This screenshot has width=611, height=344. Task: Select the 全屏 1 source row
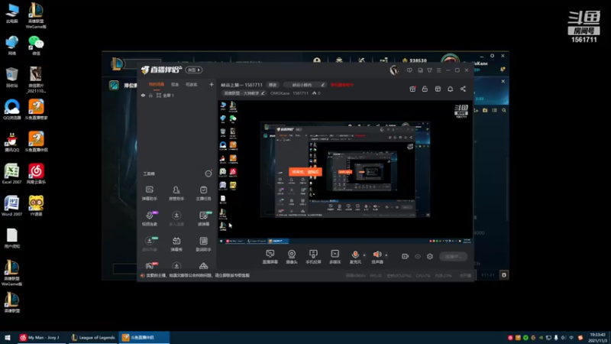click(x=177, y=95)
